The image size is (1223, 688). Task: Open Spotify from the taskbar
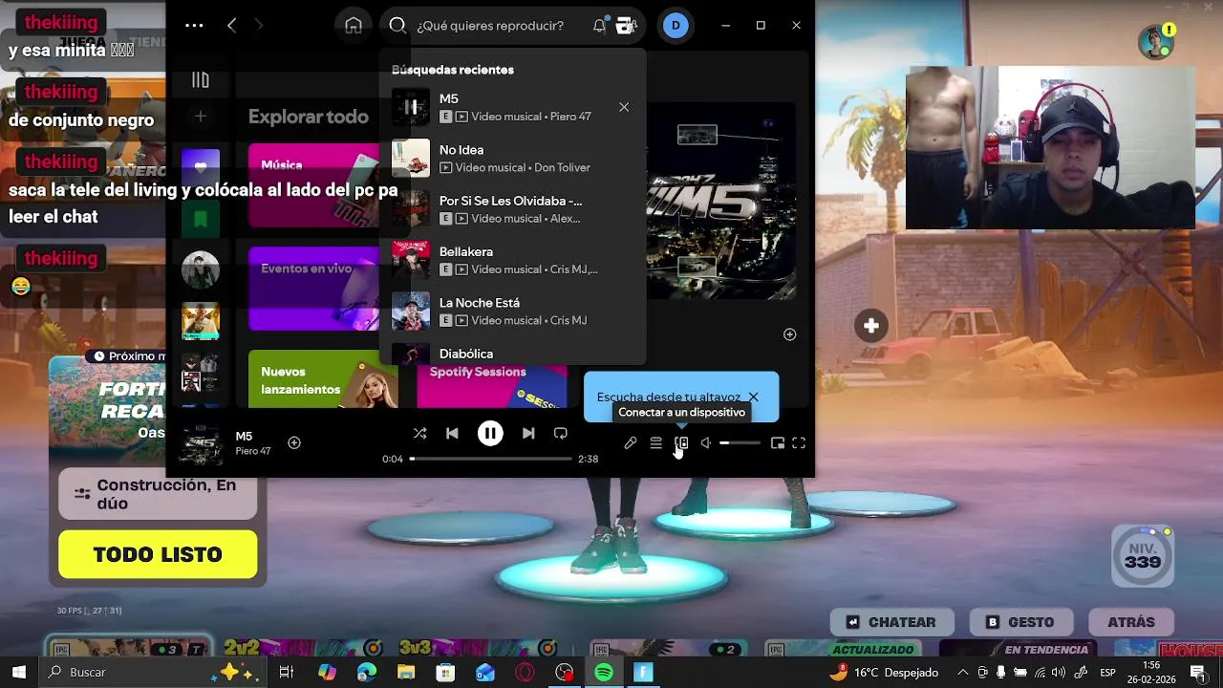click(x=604, y=673)
